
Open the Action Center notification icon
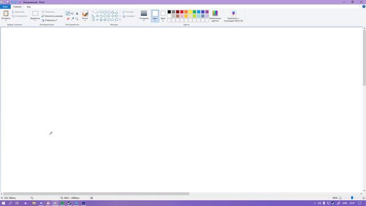(360, 203)
